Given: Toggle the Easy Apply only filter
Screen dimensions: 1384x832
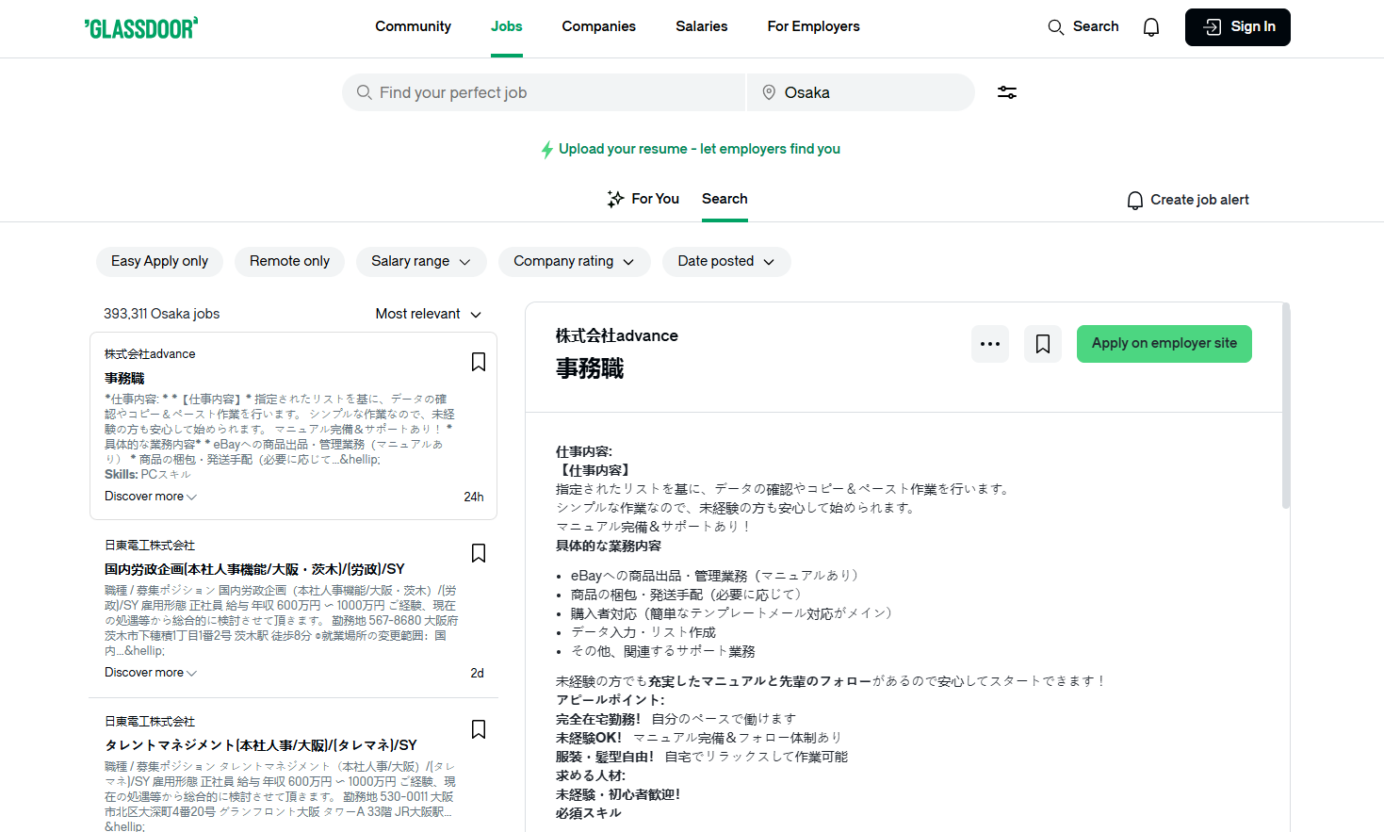Looking at the screenshot, I should [x=159, y=261].
